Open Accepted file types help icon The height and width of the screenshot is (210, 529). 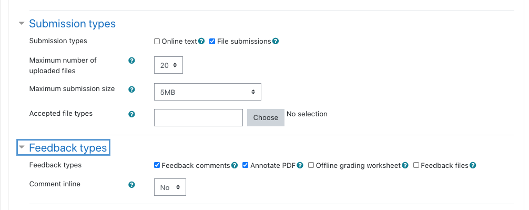click(x=132, y=114)
